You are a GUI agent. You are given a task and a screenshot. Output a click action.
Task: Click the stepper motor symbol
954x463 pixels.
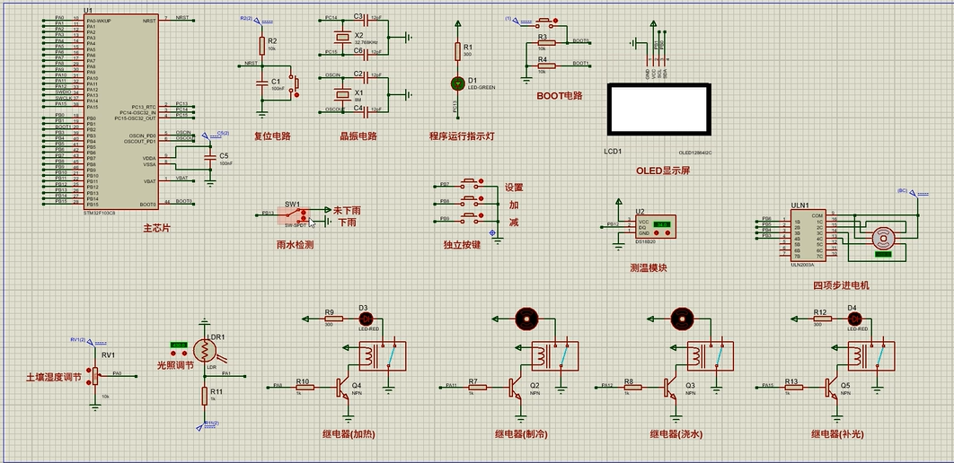tap(881, 240)
